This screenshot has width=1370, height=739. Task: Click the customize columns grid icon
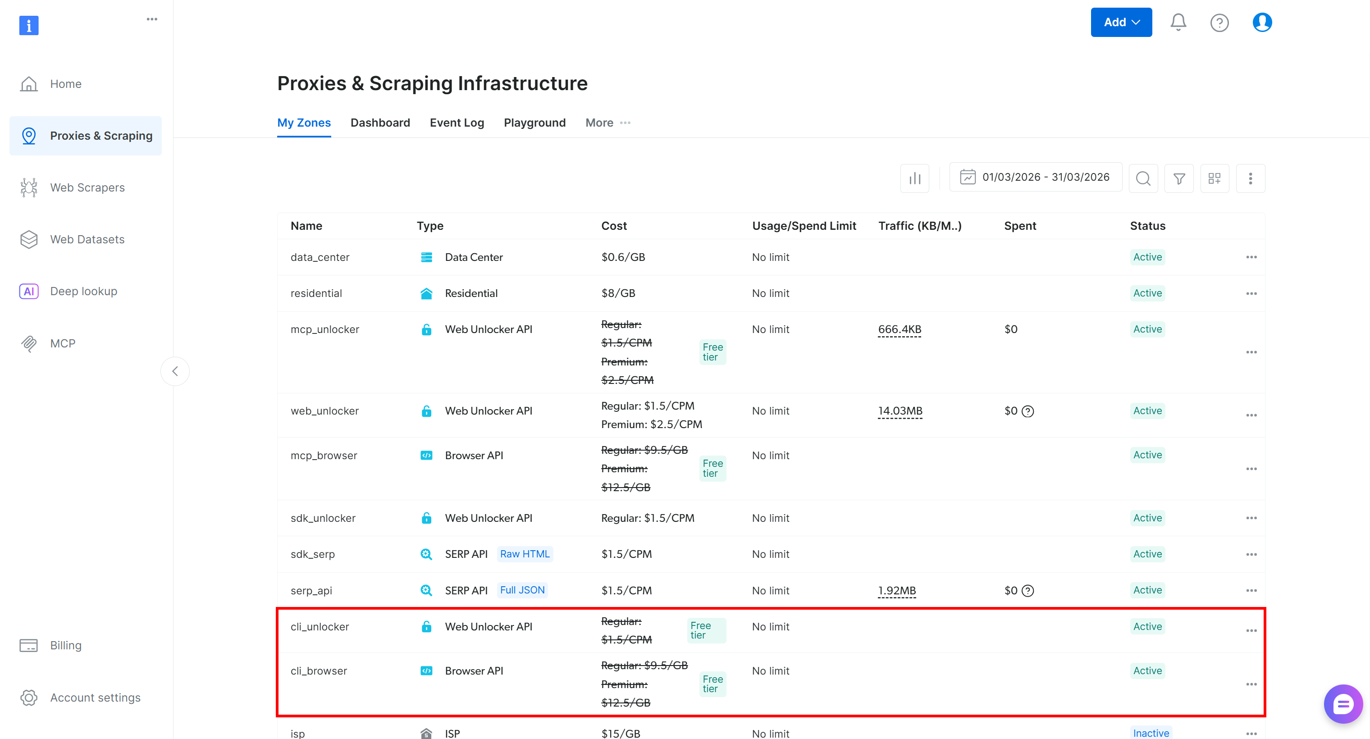pyautogui.click(x=1214, y=178)
